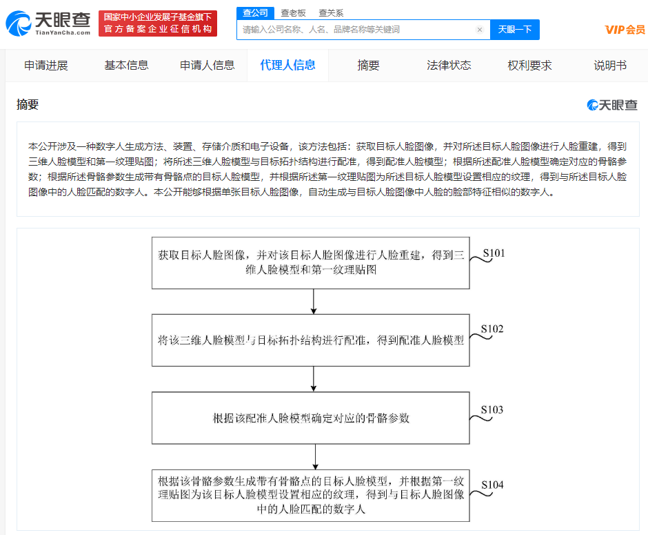This screenshot has width=648, height=535.
Task: Click the flowchart step 将该三维人脸模型与目标拓扑结构进行配准
Action: pos(310,340)
